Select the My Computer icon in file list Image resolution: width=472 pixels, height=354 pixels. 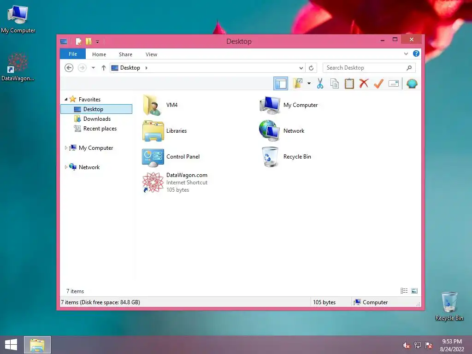pos(270,105)
